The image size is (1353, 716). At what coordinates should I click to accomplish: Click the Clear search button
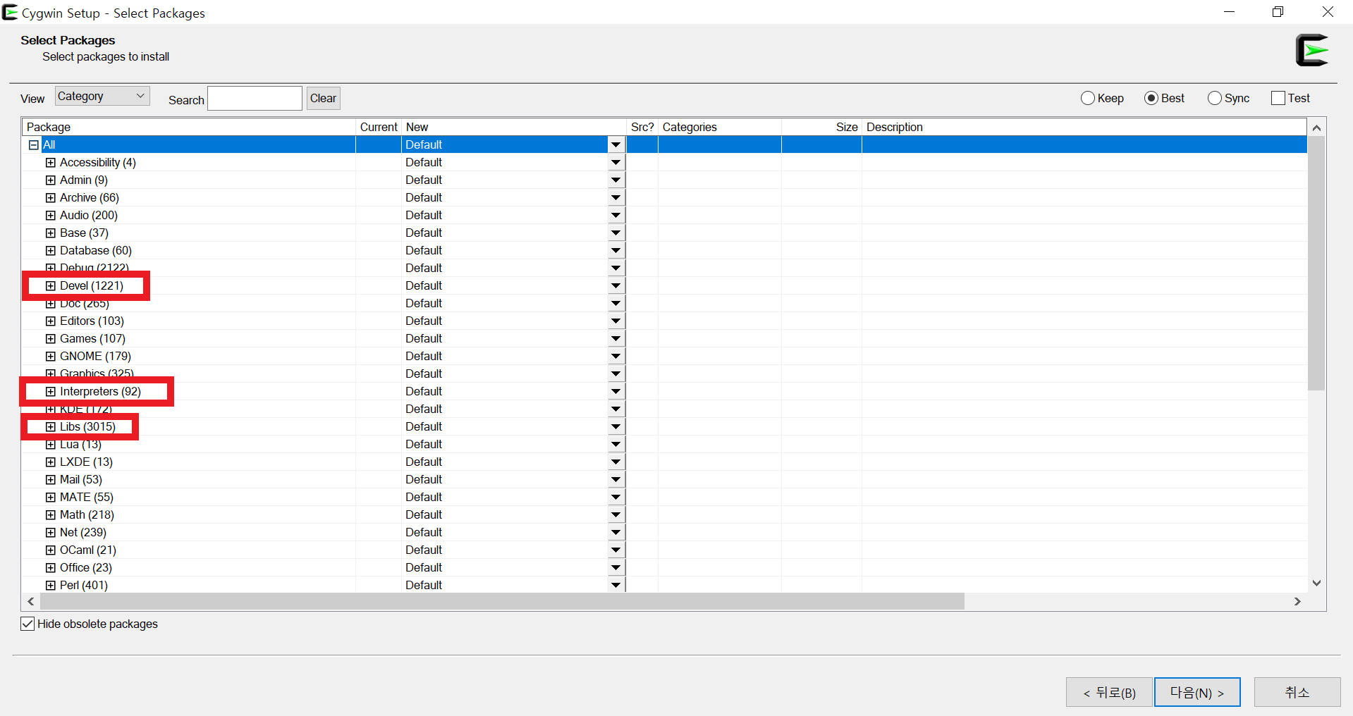click(324, 99)
